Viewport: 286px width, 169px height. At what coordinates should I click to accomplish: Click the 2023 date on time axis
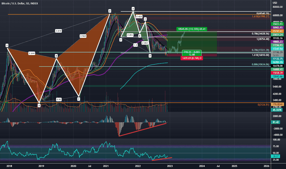(x=170, y=166)
